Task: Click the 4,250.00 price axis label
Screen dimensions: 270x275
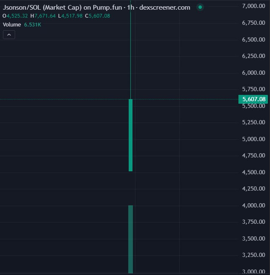Action: coord(254,189)
